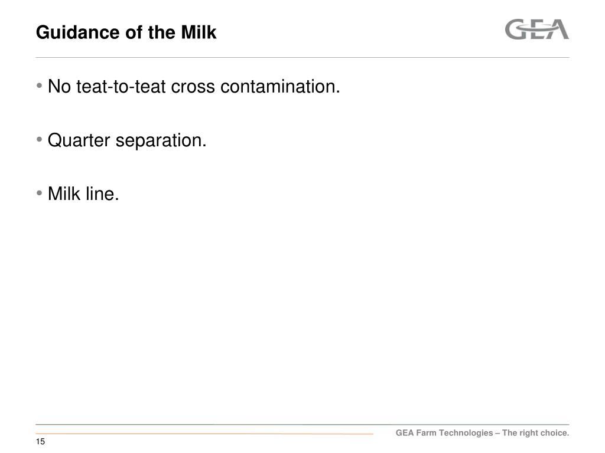Click the 'Milk line.' bullet text
The width and height of the screenshot is (605, 453).
click(x=83, y=193)
